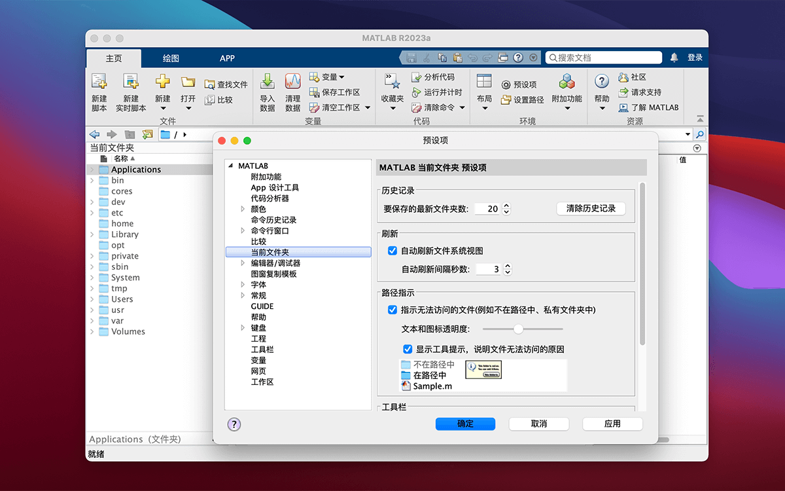Click the 新建脚本 (New Script) icon
Viewport: 785px width, 491px height.
point(99,81)
